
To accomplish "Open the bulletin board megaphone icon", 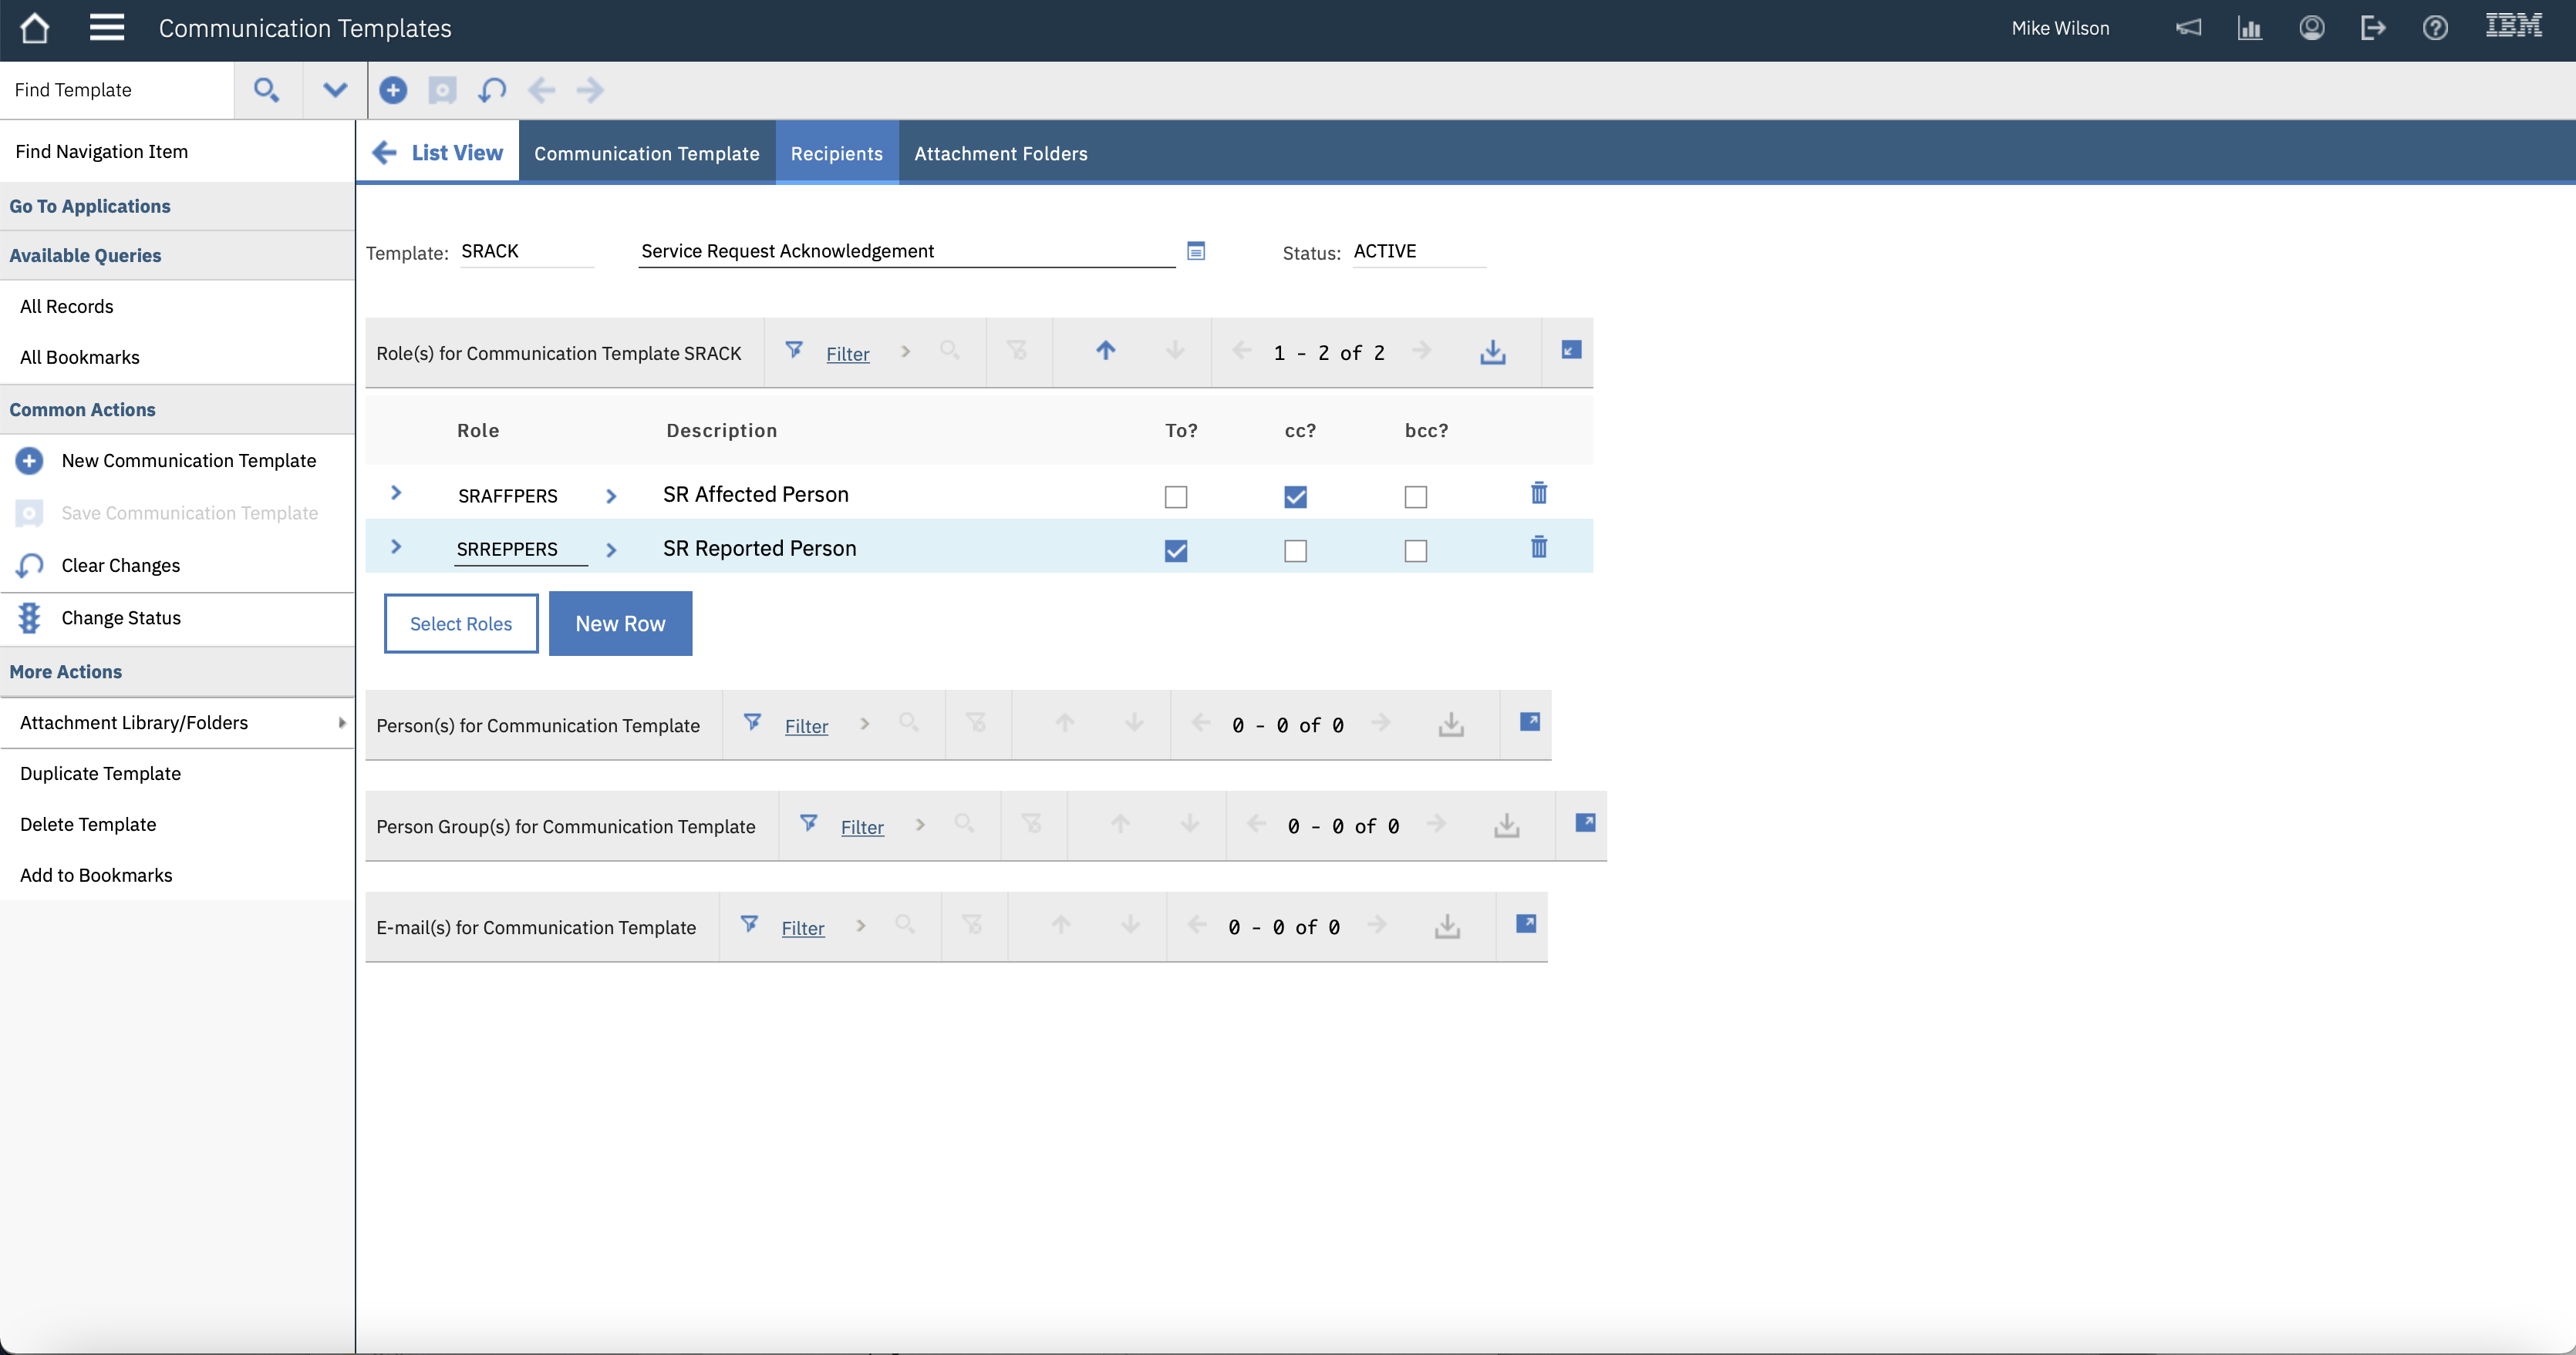I will [2188, 28].
